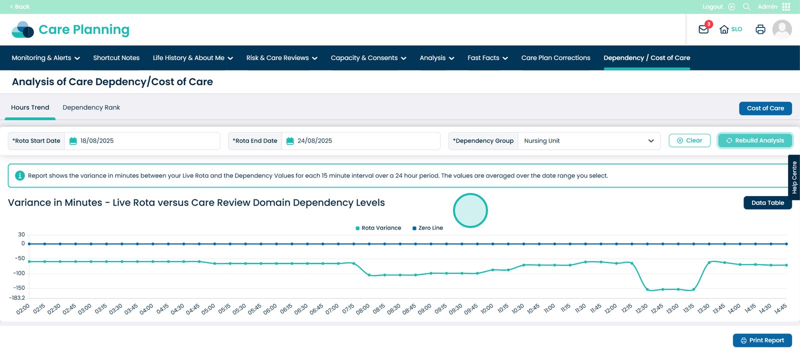
Task: Click the SLO home icon
Action: tap(724, 29)
